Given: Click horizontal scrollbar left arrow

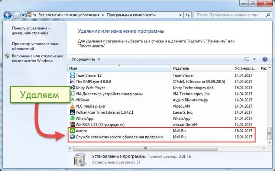Looking at the screenshot, I should (x=70, y=148).
